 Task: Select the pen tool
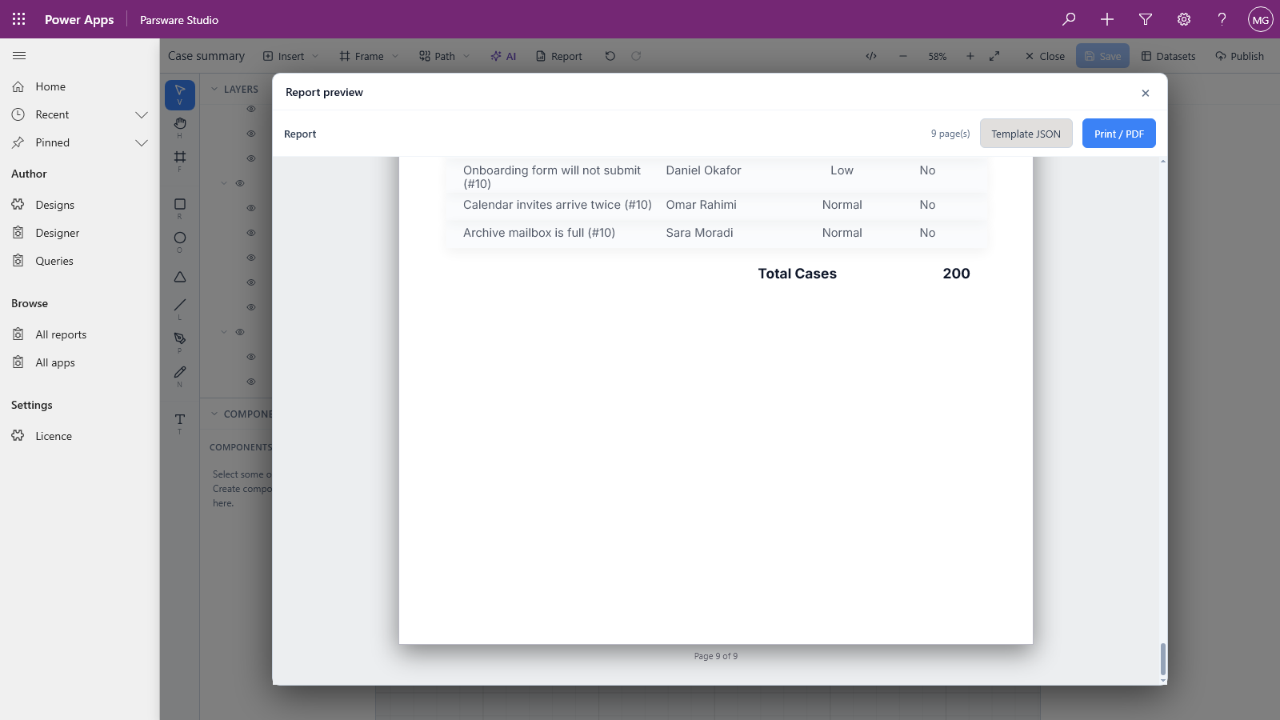pos(180,342)
